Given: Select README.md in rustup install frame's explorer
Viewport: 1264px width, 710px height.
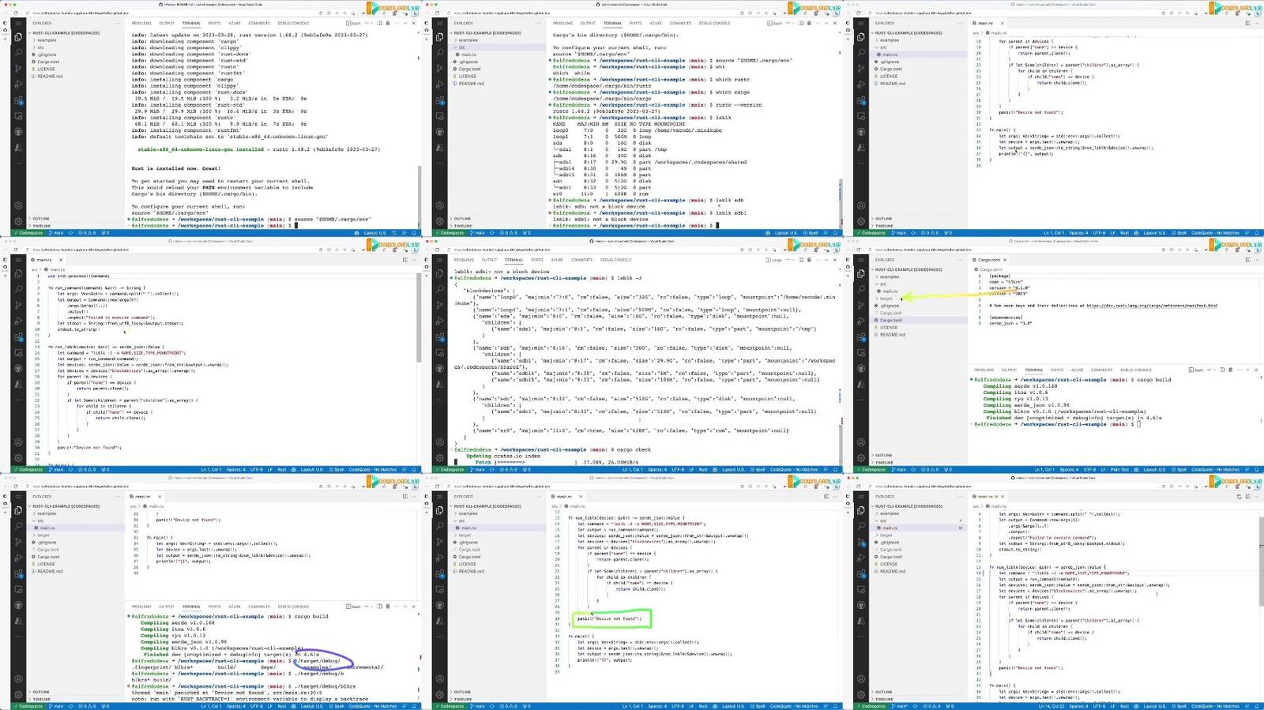Looking at the screenshot, I should pyautogui.click(x=49, y=77).
